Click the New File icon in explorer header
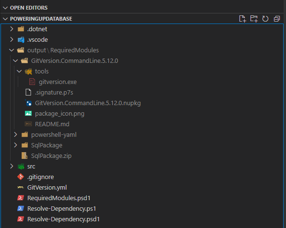Image resolution: width=286 pixels, height=228 pixels. click(x=242, y=19)
